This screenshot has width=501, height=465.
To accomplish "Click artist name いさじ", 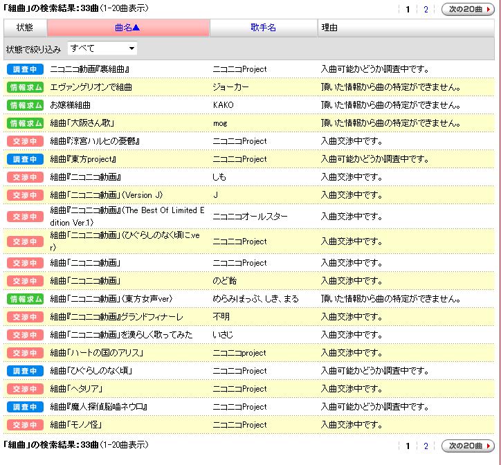I will (223, 335).
